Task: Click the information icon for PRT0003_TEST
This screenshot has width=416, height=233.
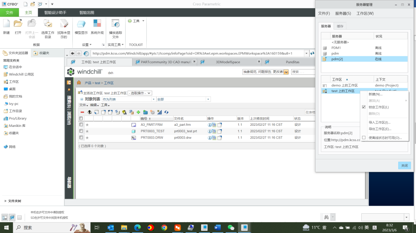Action: (210, 131)
